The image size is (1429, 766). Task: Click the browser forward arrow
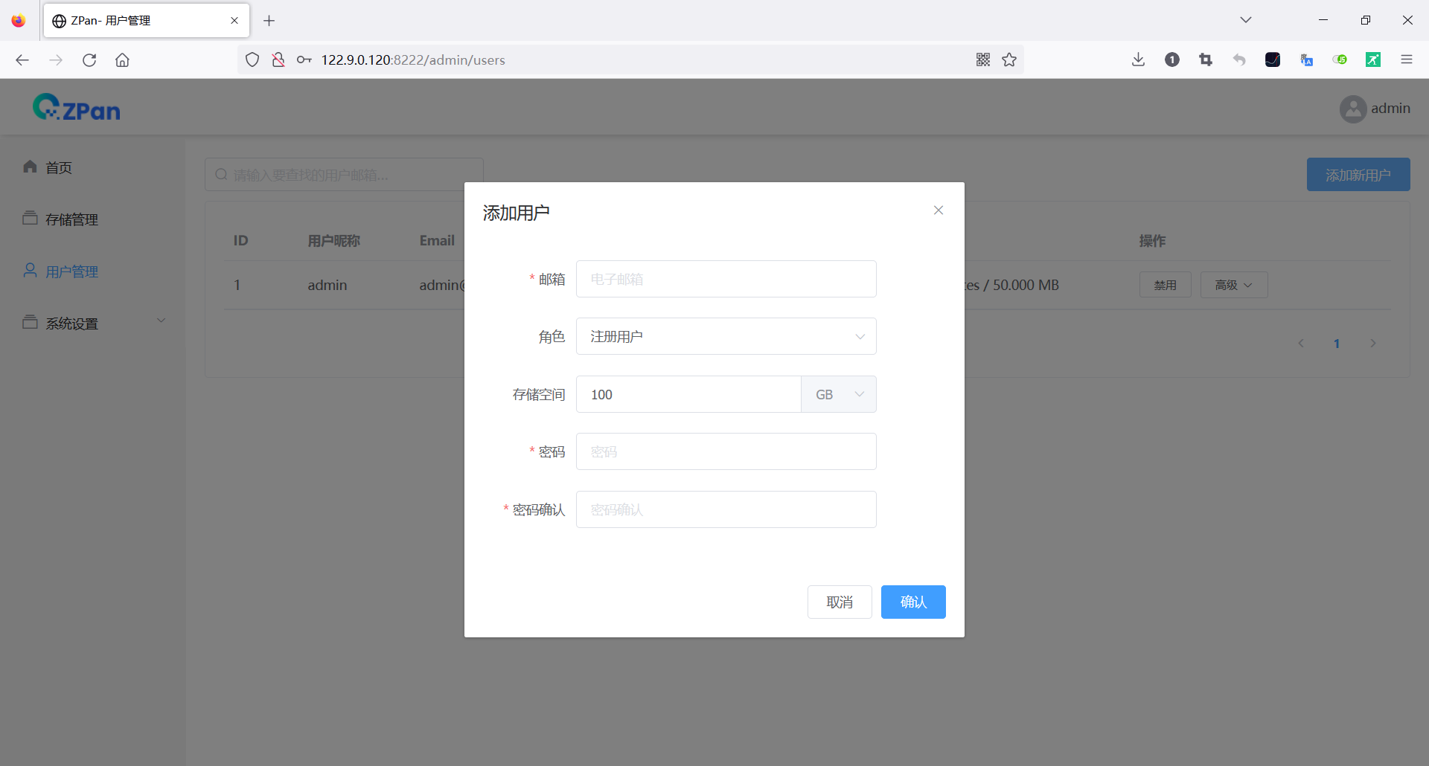coord(56,59)
